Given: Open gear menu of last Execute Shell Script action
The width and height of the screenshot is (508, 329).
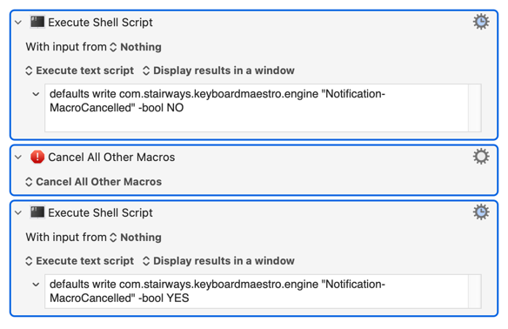Looking at the screenshot, I should pyautogui.click(x=481, y=212).
